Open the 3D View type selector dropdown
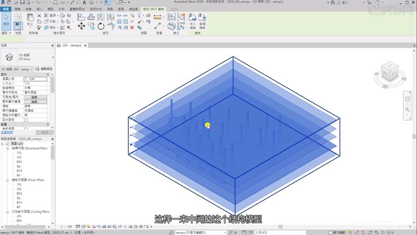The height and width of the screenshot is (235, 417). 53,57
